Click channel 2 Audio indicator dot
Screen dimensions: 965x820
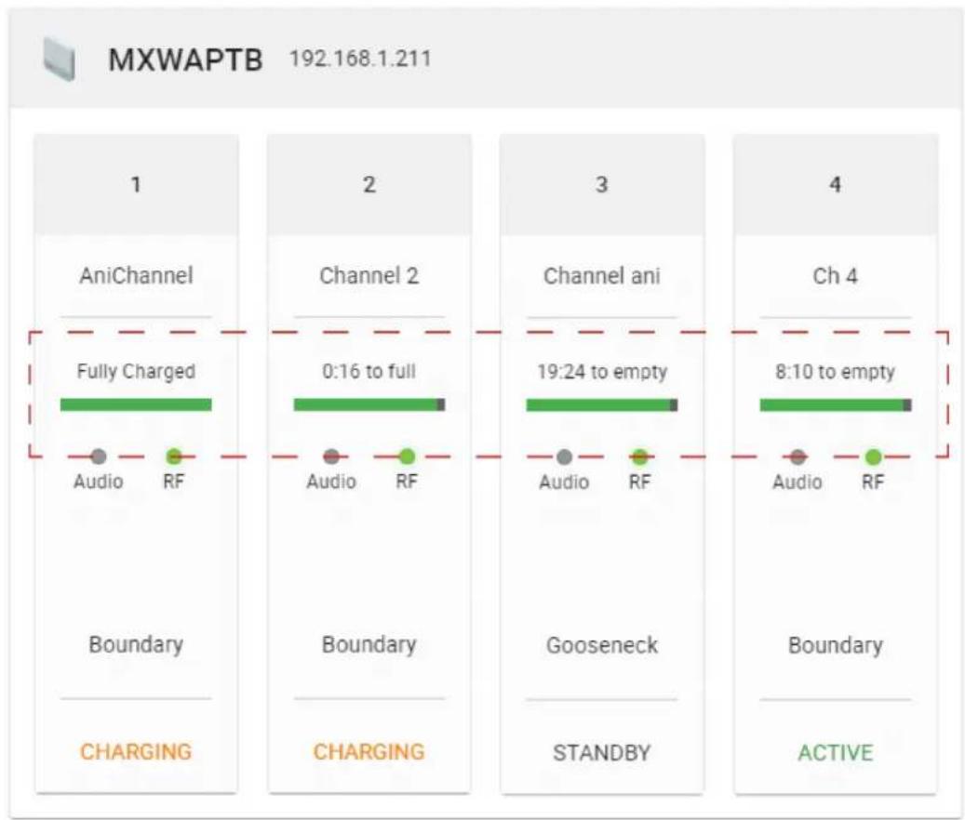tap(331, 456)
